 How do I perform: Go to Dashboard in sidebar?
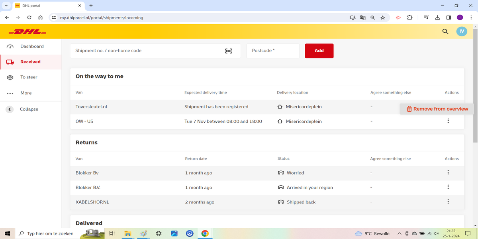[32, 47]
